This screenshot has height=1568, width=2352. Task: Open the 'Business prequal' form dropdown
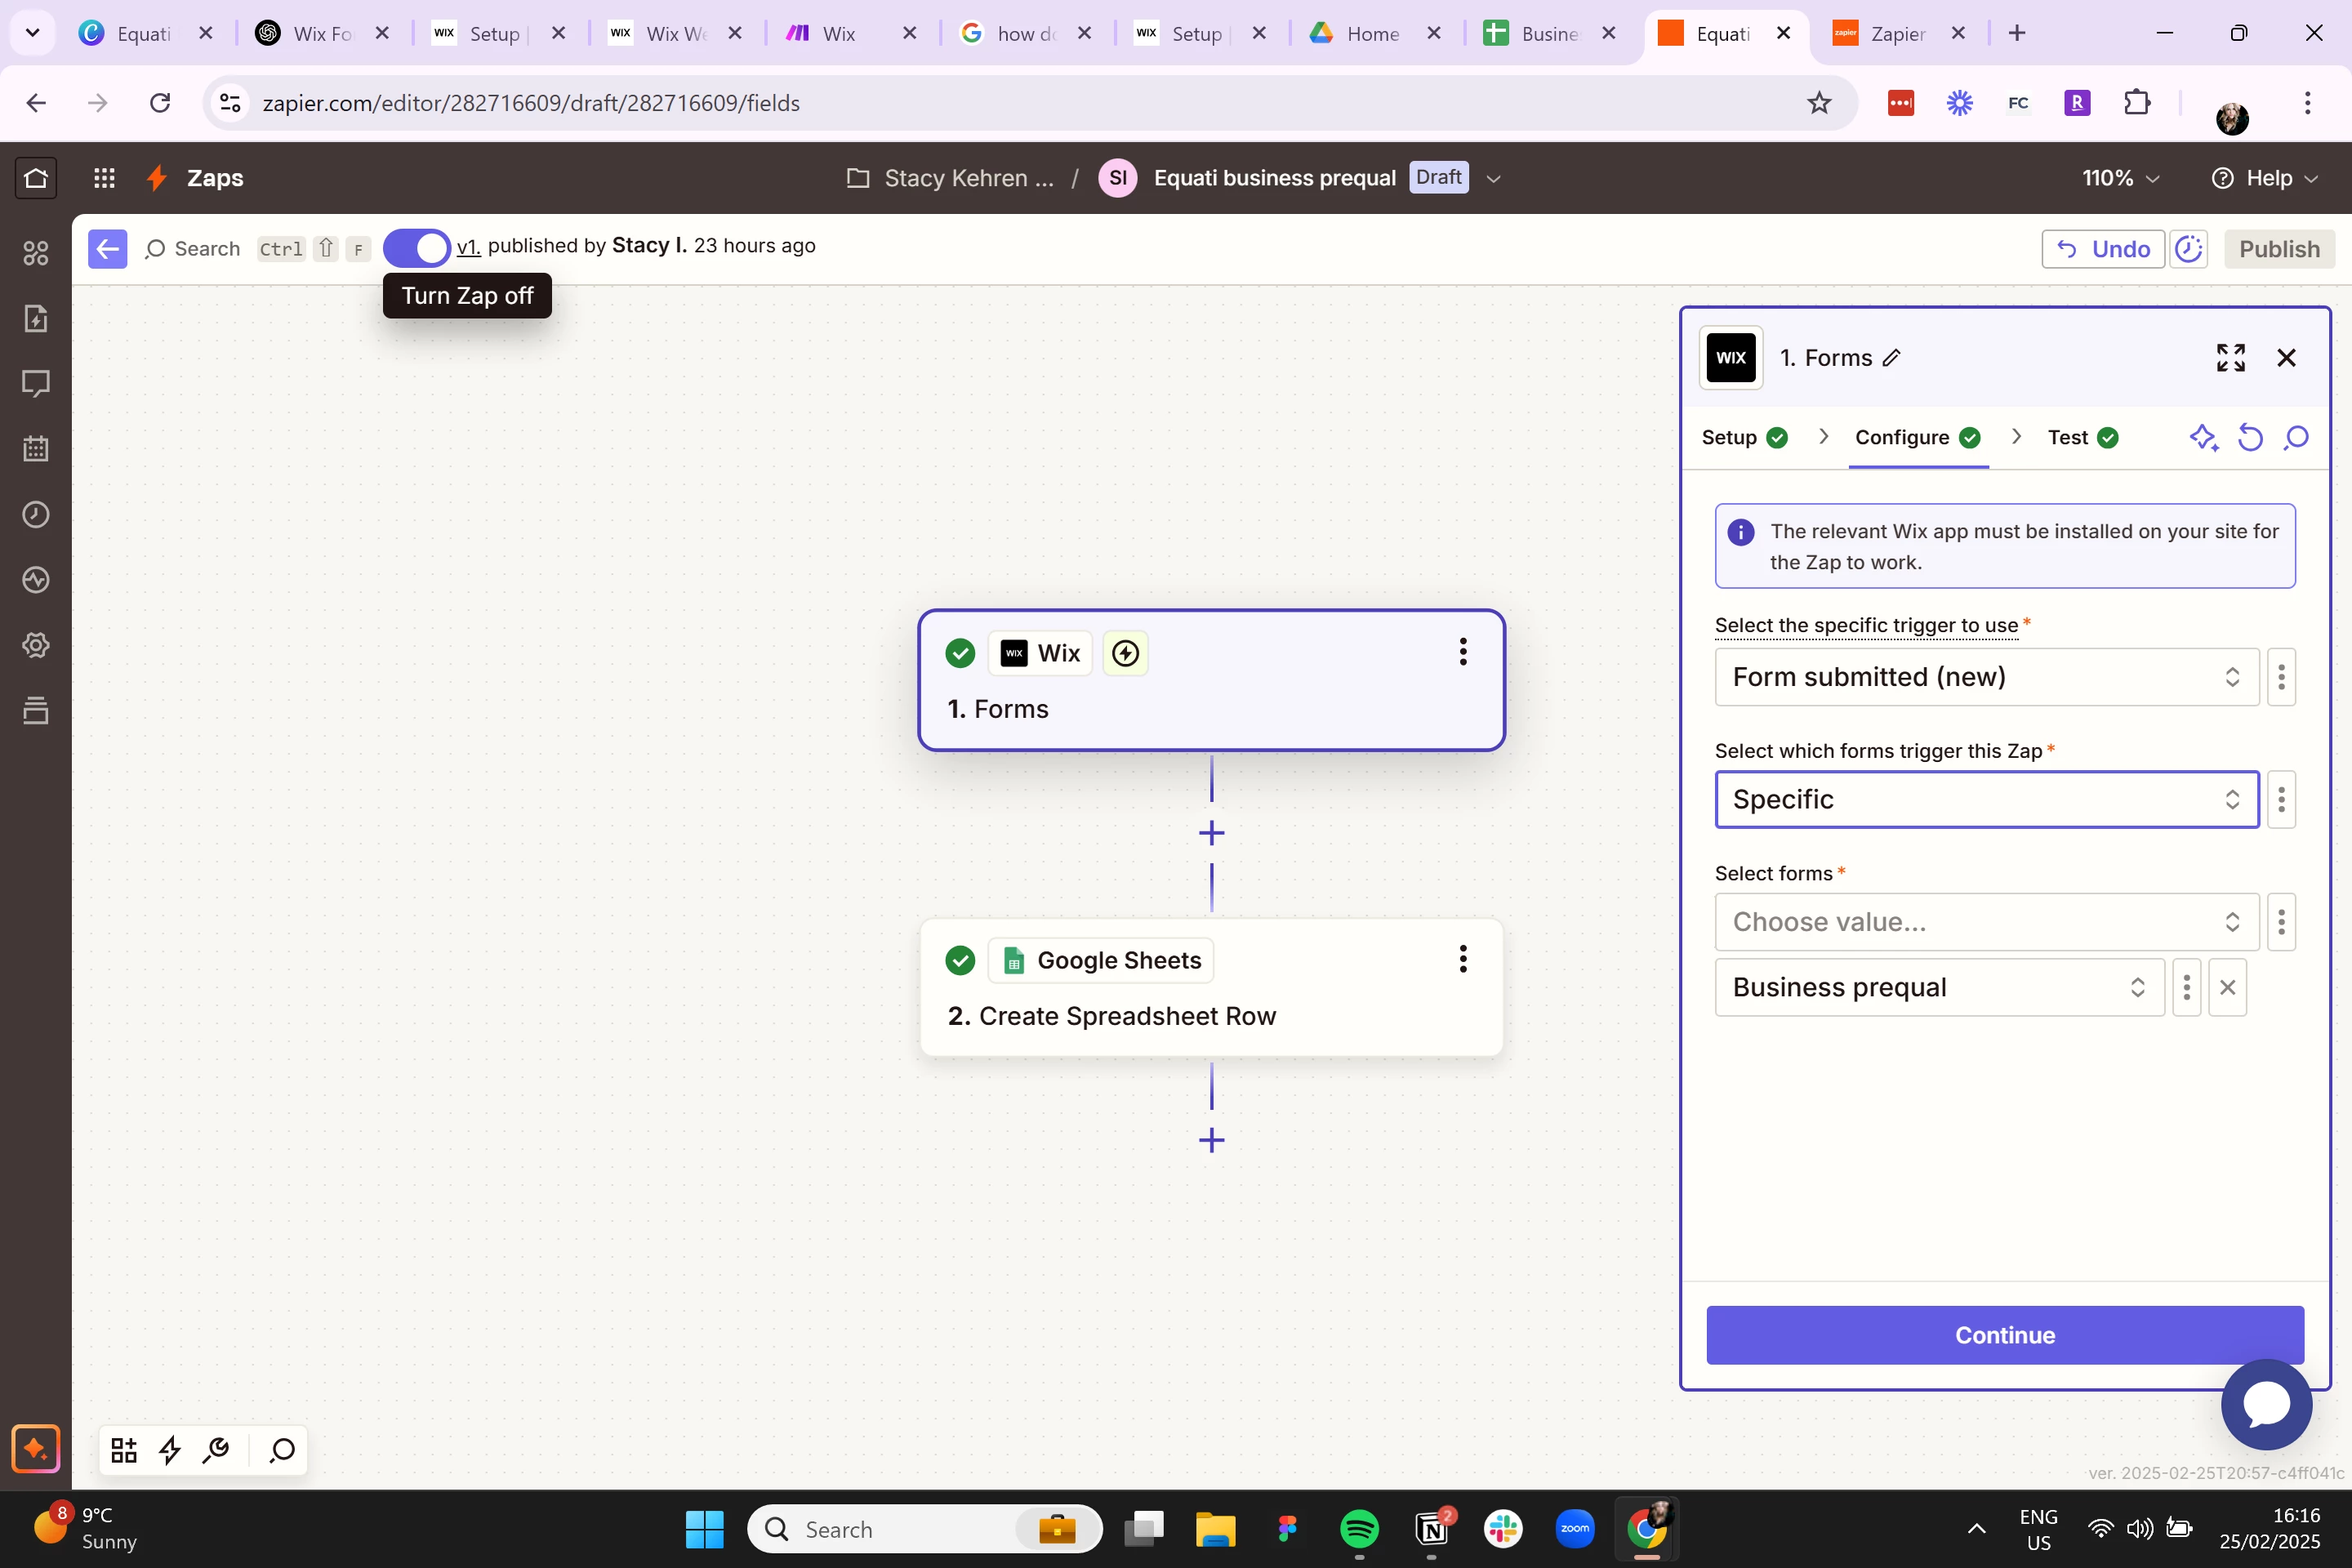pos(1939,987)
